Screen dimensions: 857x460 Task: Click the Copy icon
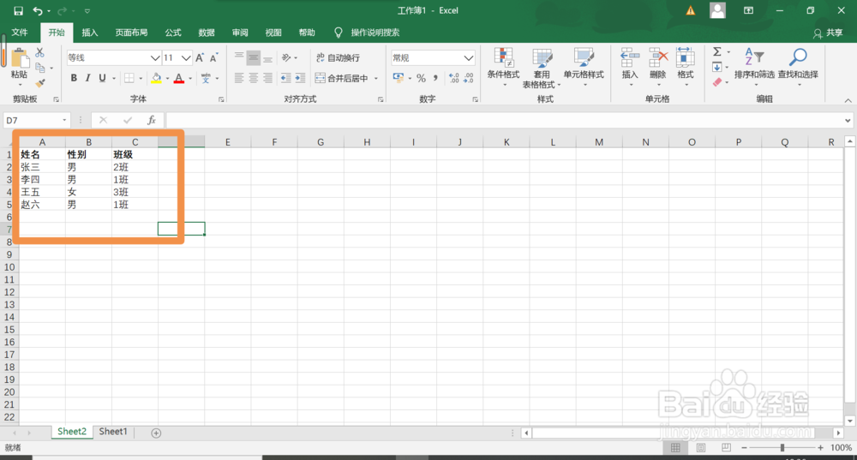40,68
